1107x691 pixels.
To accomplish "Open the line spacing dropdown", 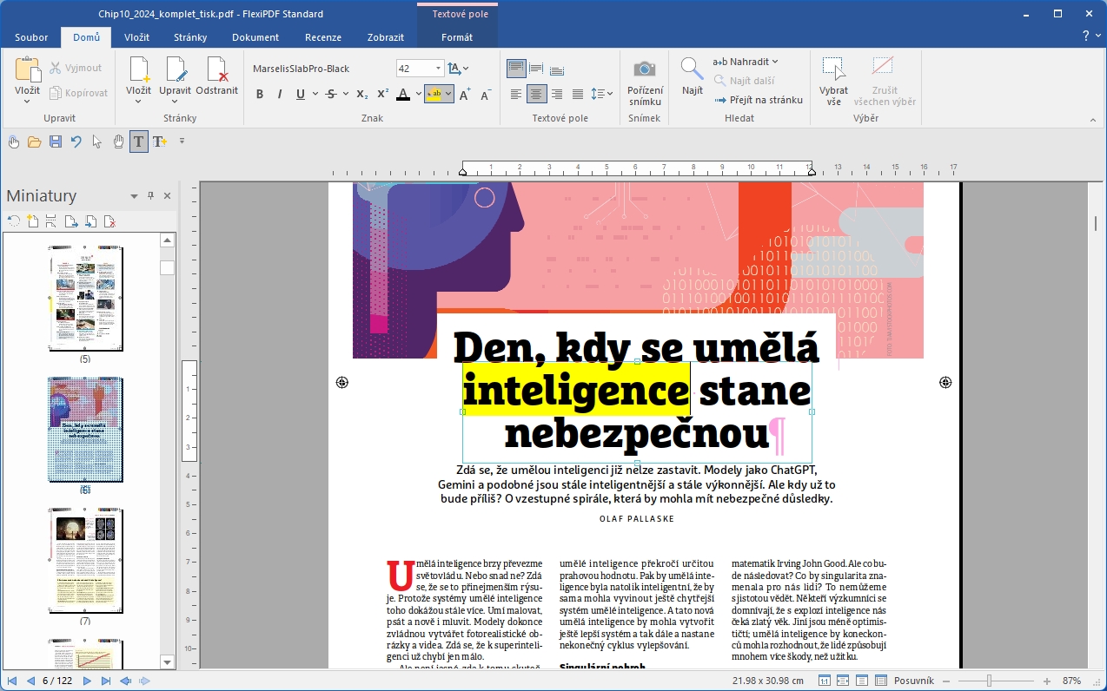I will click(609, 95).
